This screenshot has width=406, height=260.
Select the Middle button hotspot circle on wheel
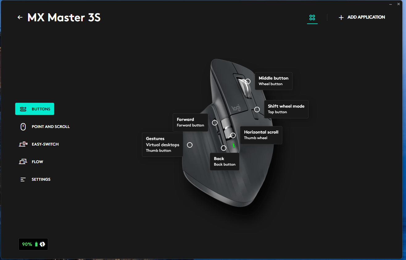point(248,81)
